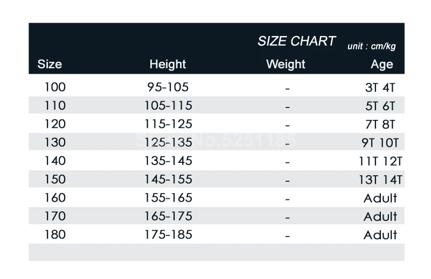This screenshot has height=279, width=431.
Task: Select size 180 row label
Action: (x=55, y=234)
